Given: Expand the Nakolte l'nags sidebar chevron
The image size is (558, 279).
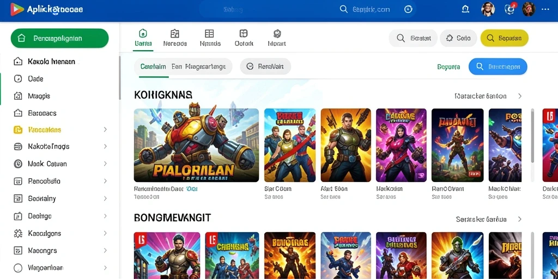Looking at the screenshot, I should 105,146.
